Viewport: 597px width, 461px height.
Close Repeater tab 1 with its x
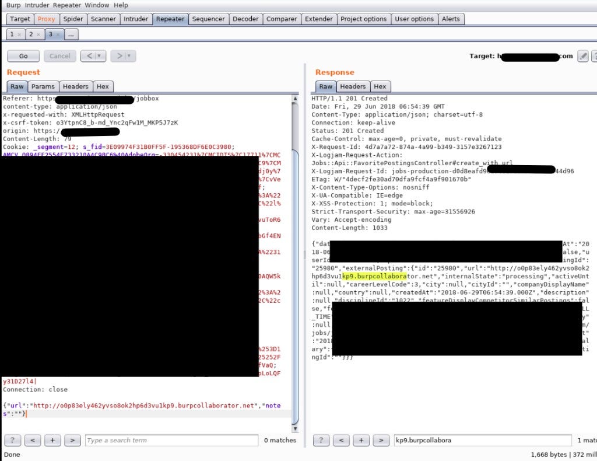pyautogui.click(x=19, y=34)
